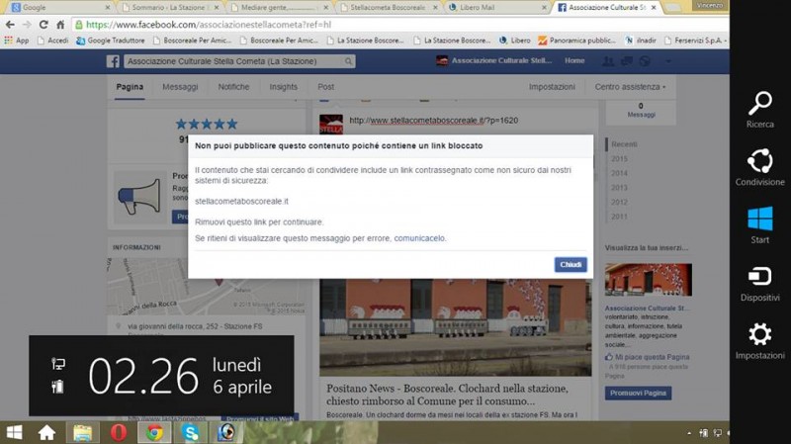This screenshot has width=791, height=444.
Task: Jump to Recenti in timeline
Action: pos(624,144)
